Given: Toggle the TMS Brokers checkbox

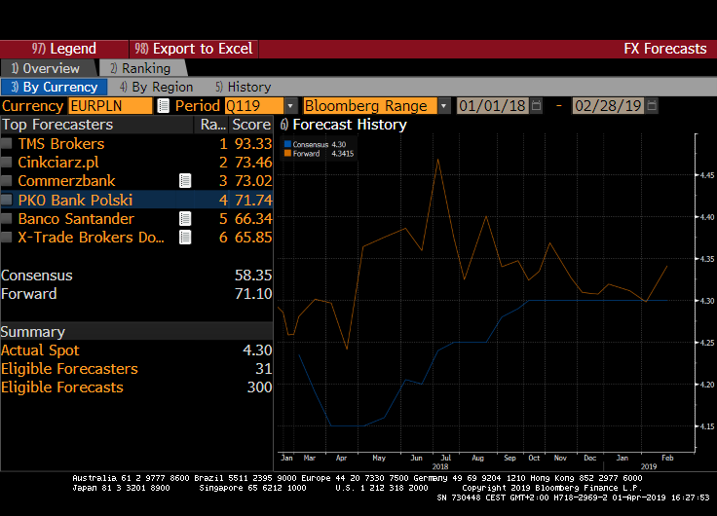Looking at the screenshot, I should pos(7,144).
